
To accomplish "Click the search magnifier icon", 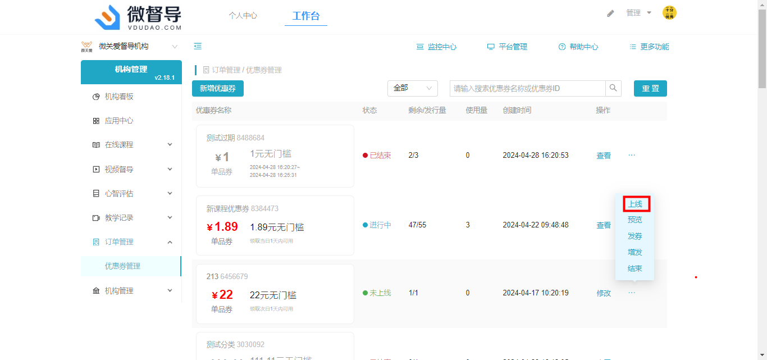I will click(613, 88).
